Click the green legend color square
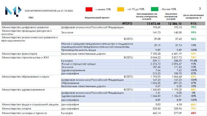The width and height of the screenshot is (207, 116). [155, 9]
